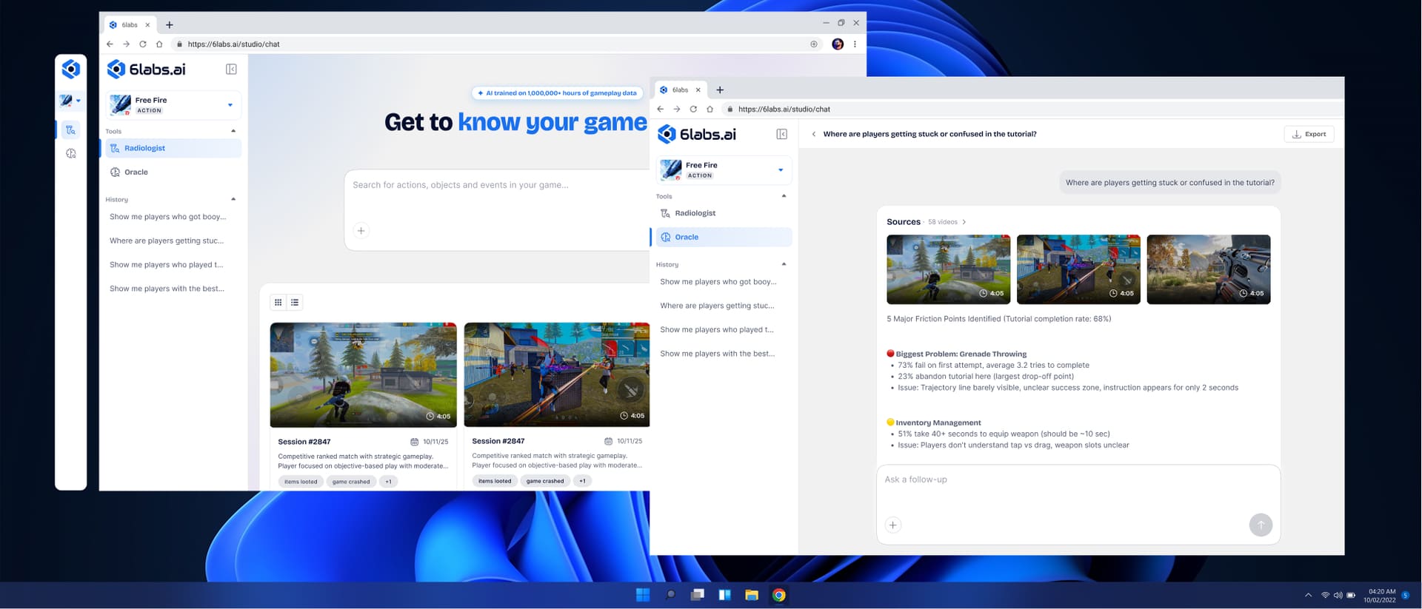Open the home page in the Radiologist browser window
Viewport: 1422px width, 609px height.
pos(158,44)
